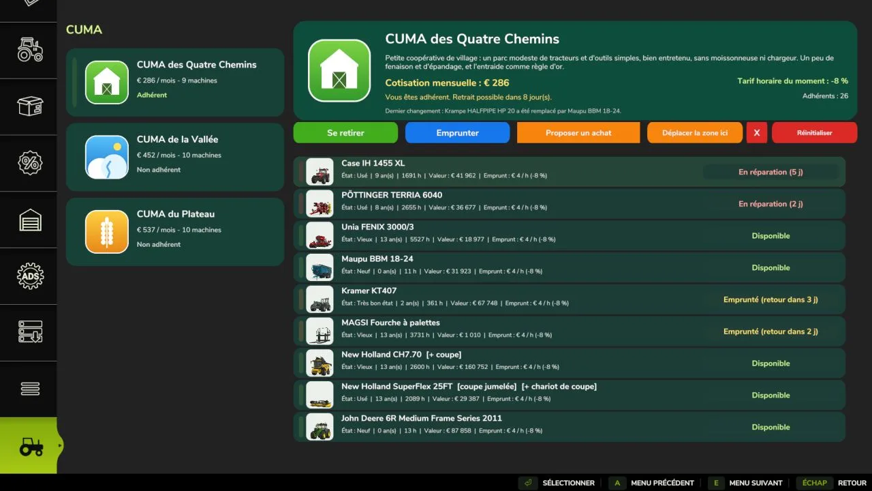Open the crate storage sidebar tab
Image resolution: width=872 pixels, height=491 pixels.
pos(29,106)
